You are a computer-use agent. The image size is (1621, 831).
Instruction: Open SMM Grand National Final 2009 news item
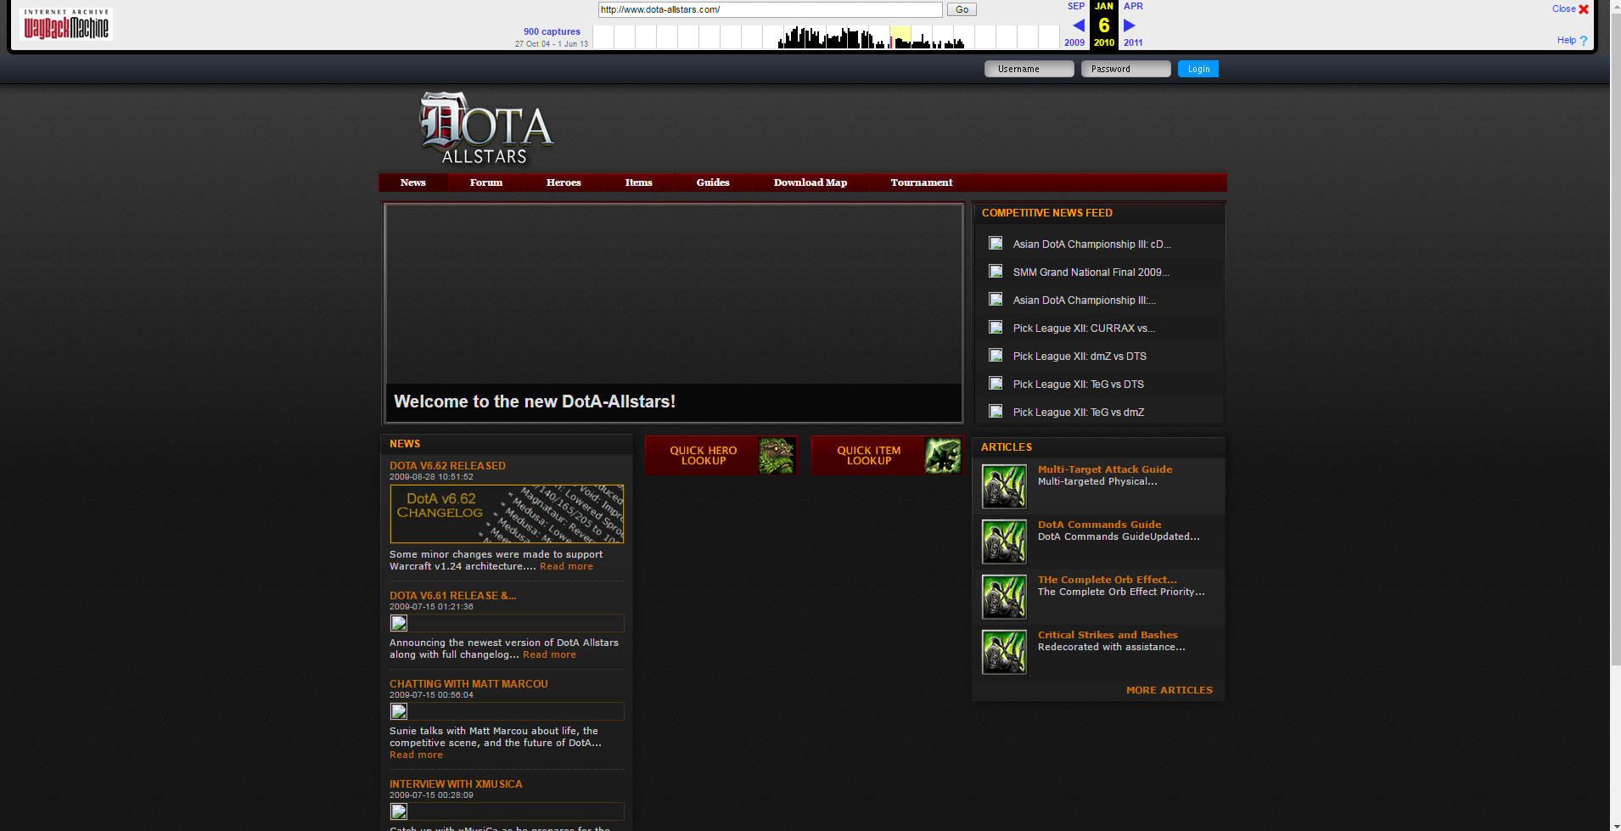(1091, 272)
